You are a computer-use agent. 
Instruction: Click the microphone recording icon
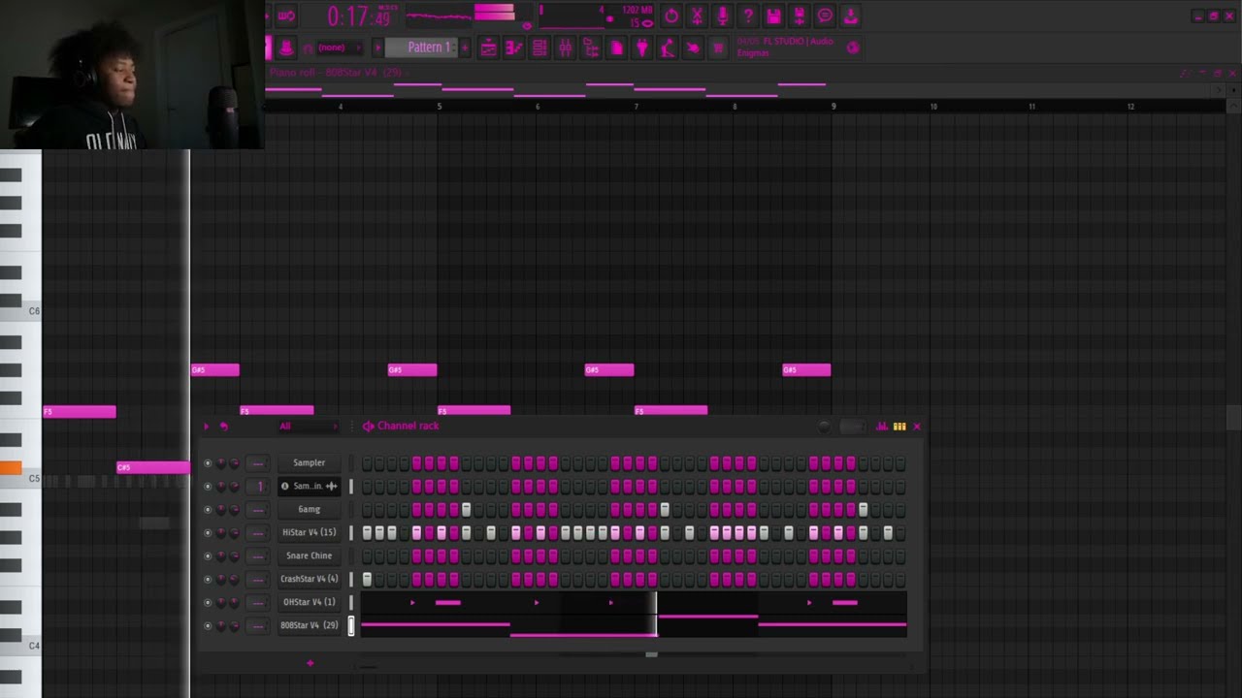(x=722, y=16)
